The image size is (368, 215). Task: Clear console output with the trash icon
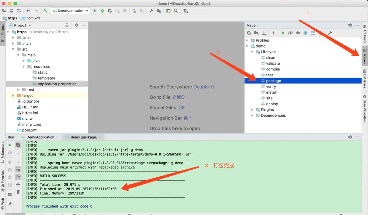click(18, 192)
